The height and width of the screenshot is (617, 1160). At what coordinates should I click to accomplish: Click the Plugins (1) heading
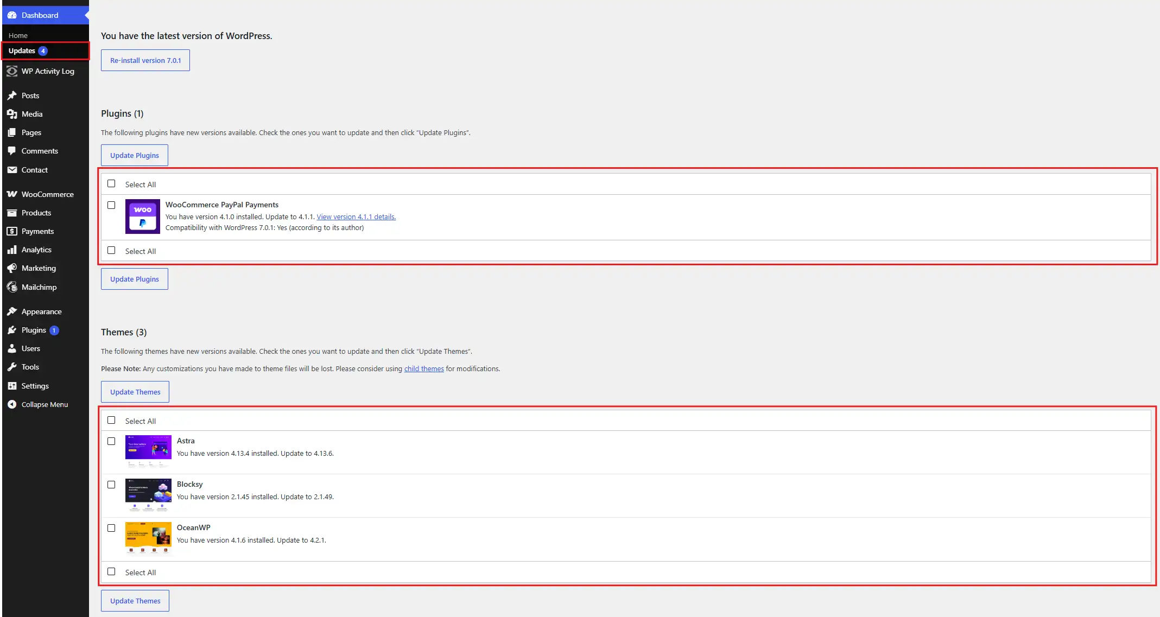122,113
